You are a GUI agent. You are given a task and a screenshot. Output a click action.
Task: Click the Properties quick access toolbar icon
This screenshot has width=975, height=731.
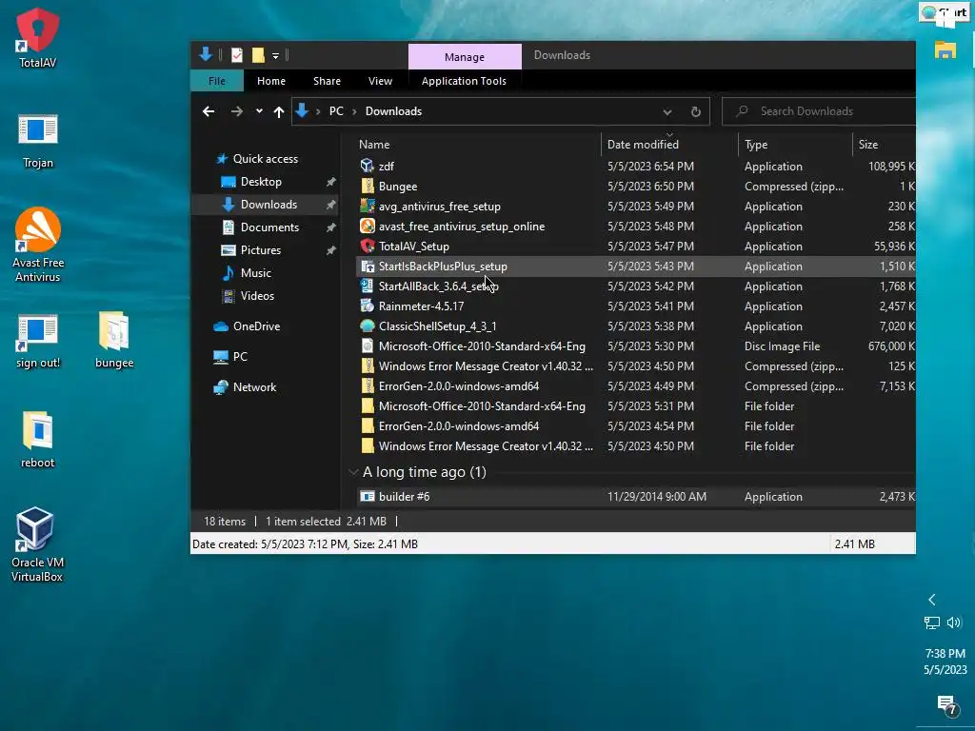[x=237, y=55]
